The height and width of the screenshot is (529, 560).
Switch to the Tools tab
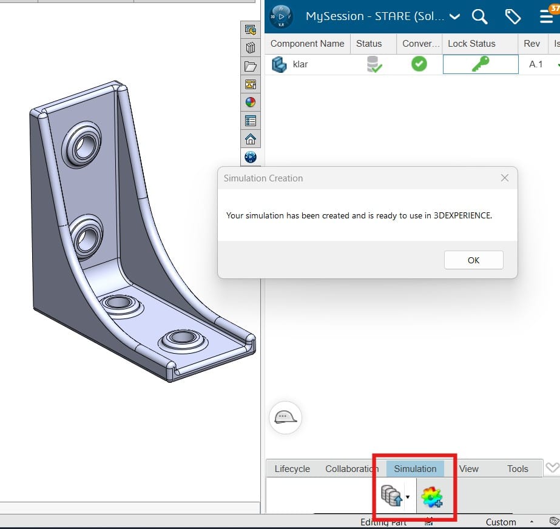click(x=518, y=468)
